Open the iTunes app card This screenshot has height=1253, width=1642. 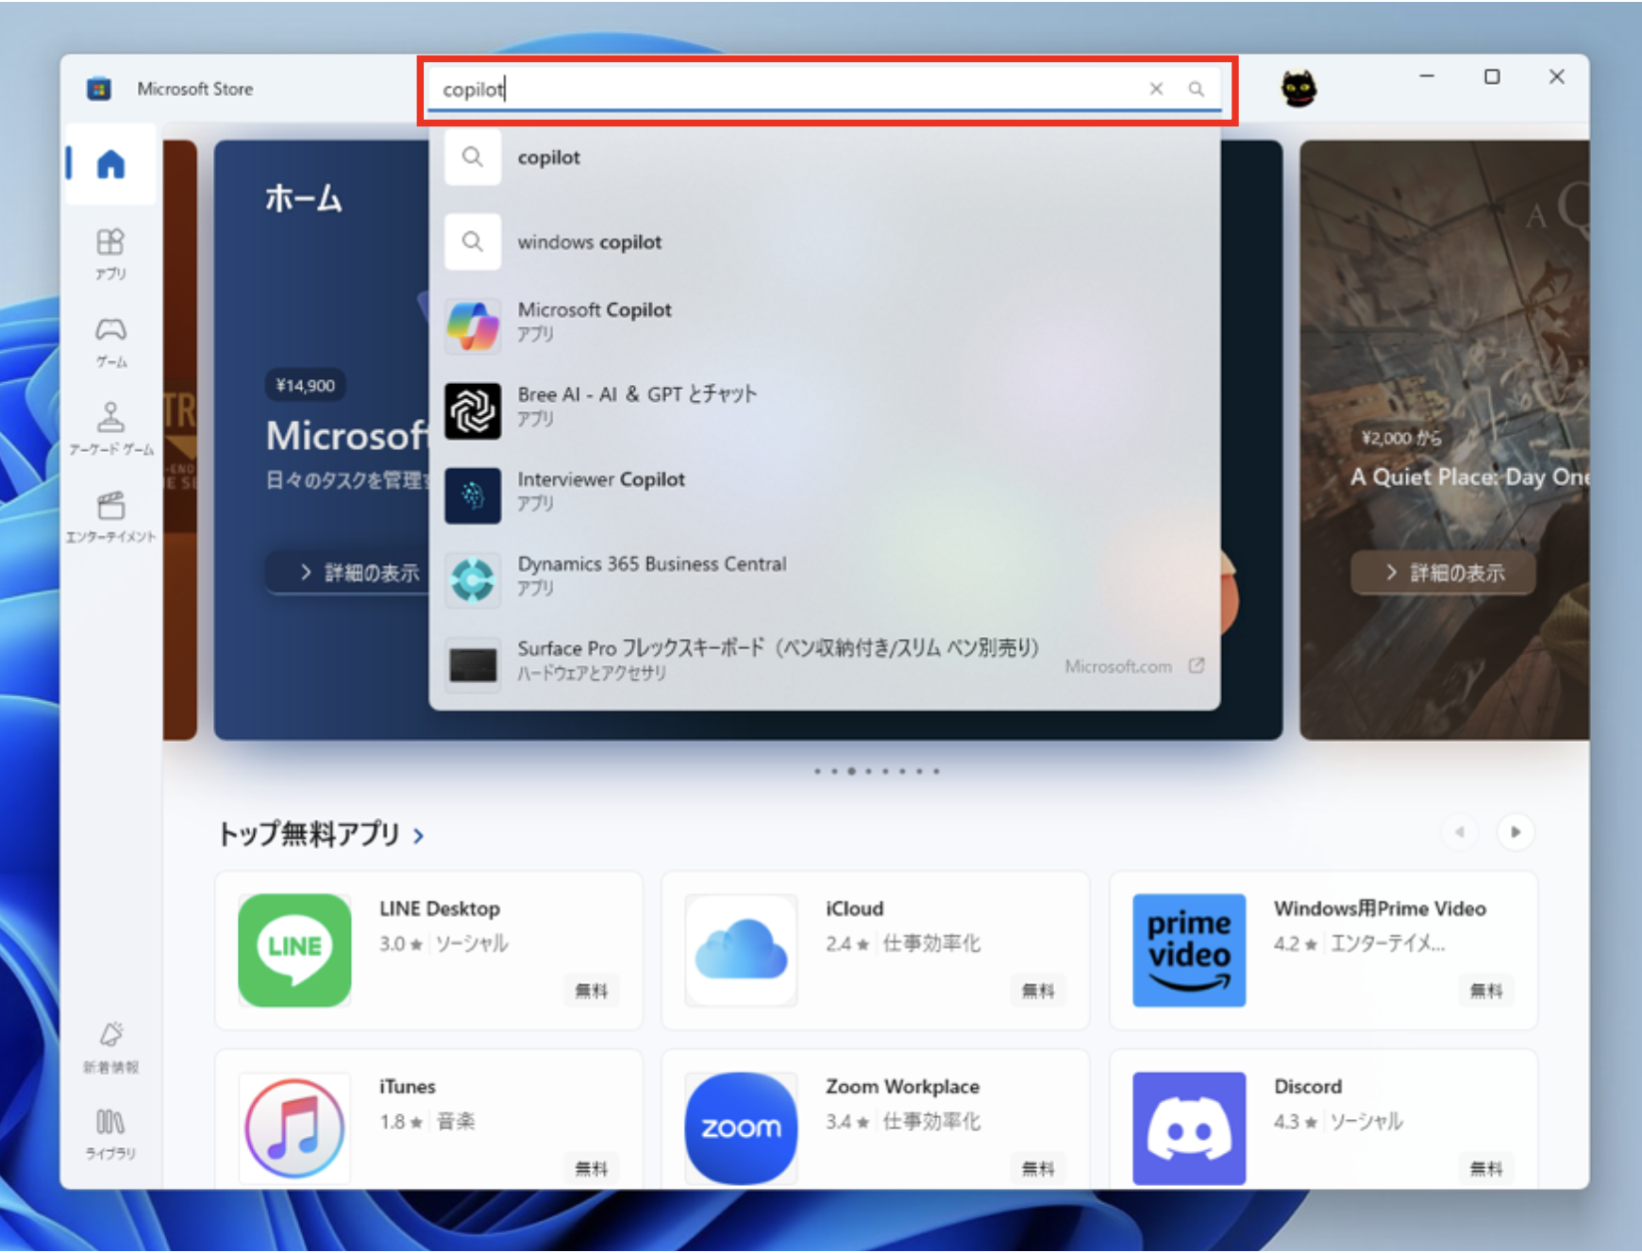429,1120
